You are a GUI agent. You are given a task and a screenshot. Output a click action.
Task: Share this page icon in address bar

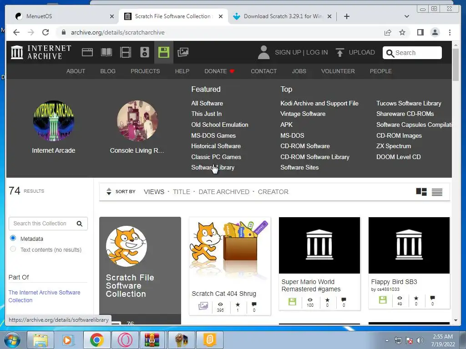(x=388, y=32)
